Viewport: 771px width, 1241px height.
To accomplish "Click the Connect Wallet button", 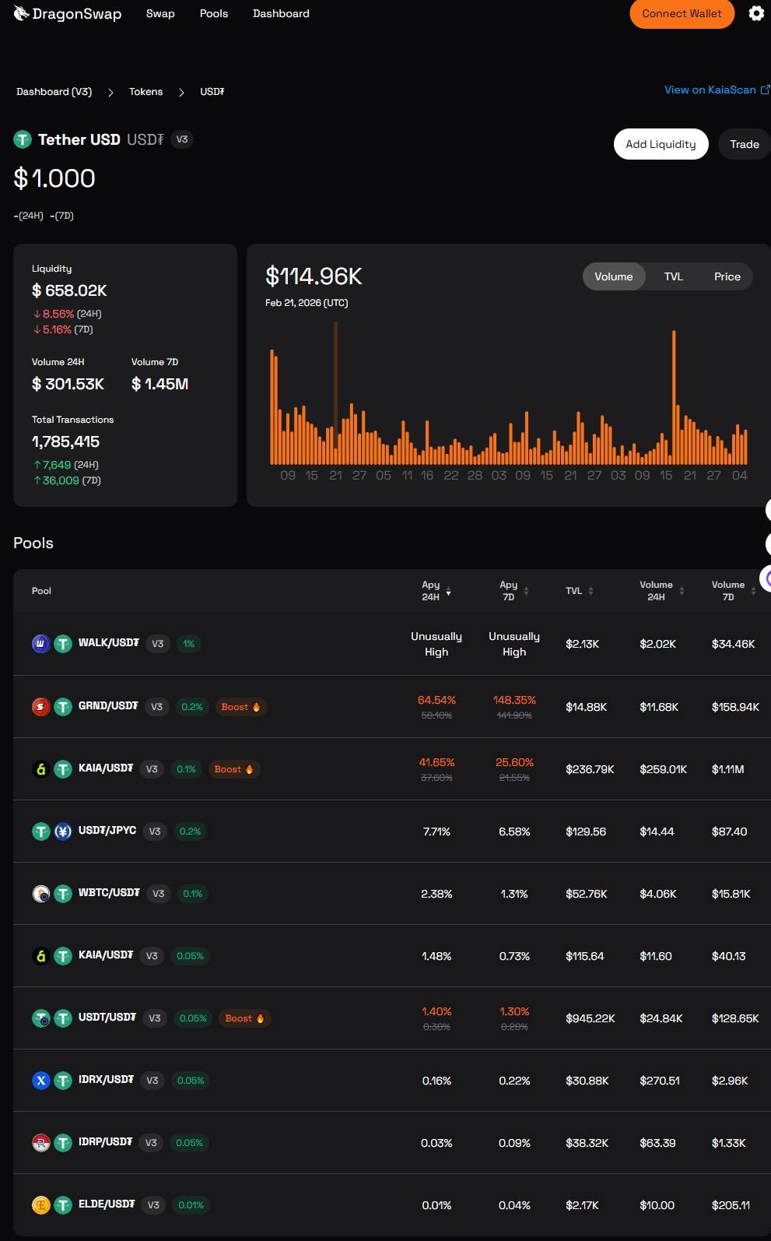I will [x=682, y=13].
